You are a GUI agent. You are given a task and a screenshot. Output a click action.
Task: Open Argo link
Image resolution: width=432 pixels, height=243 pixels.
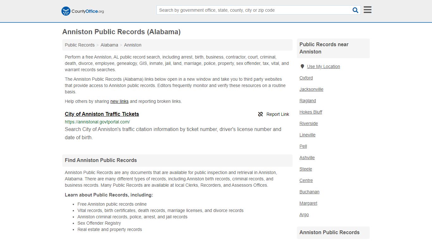point(304,215)
